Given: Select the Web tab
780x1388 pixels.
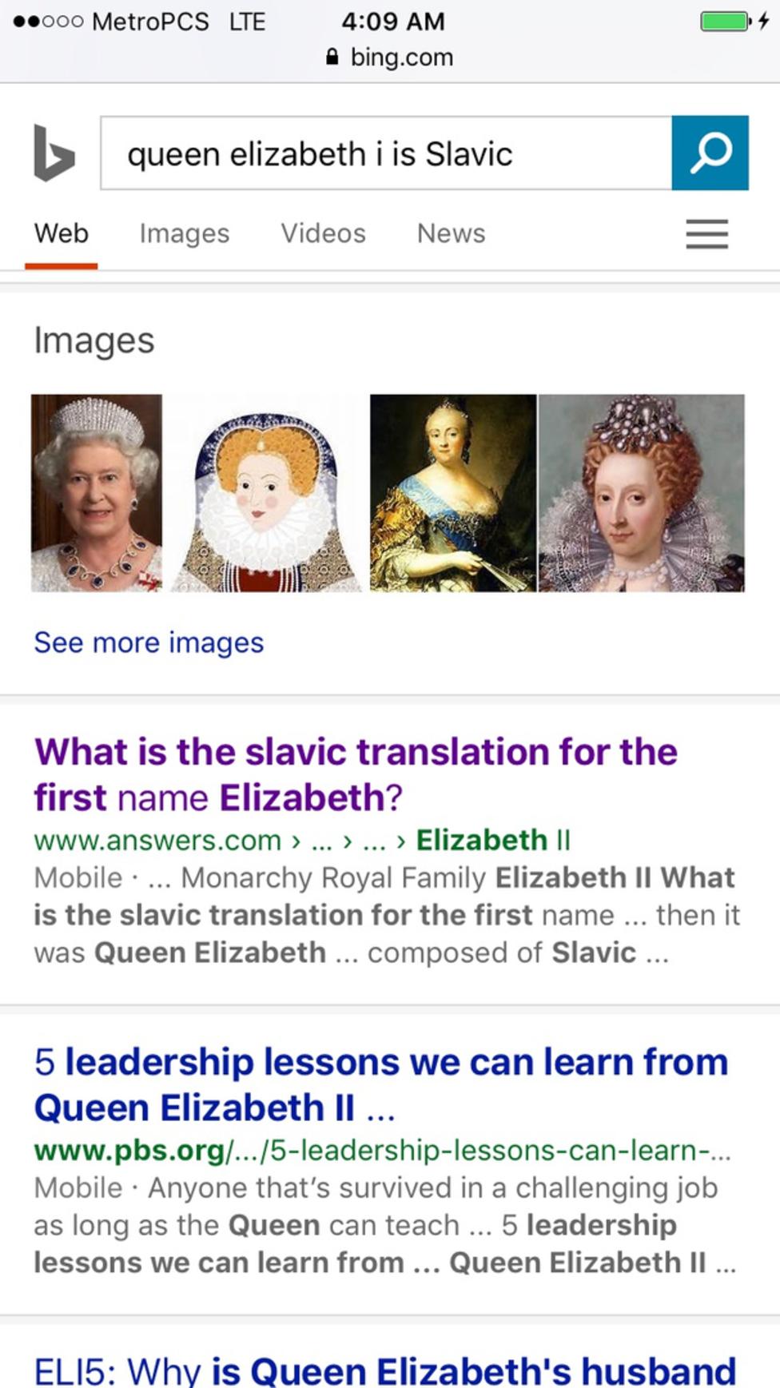Looking at the screenshot, I should [61, 233].
